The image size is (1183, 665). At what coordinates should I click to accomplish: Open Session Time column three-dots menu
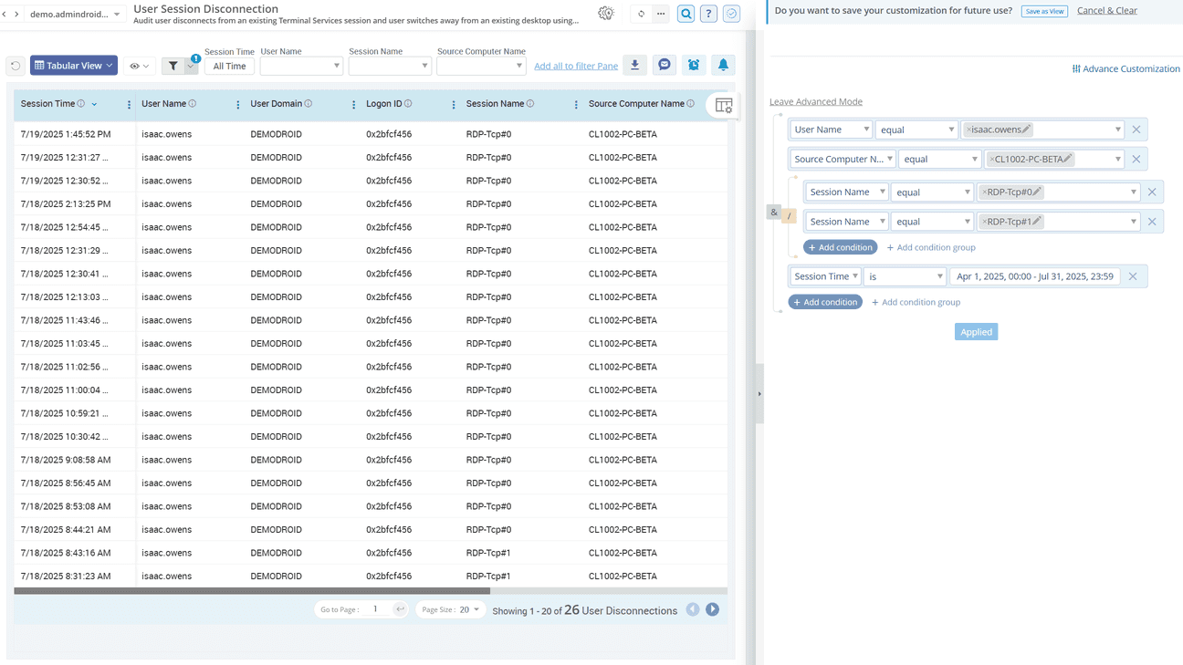(x=129, y=105)
